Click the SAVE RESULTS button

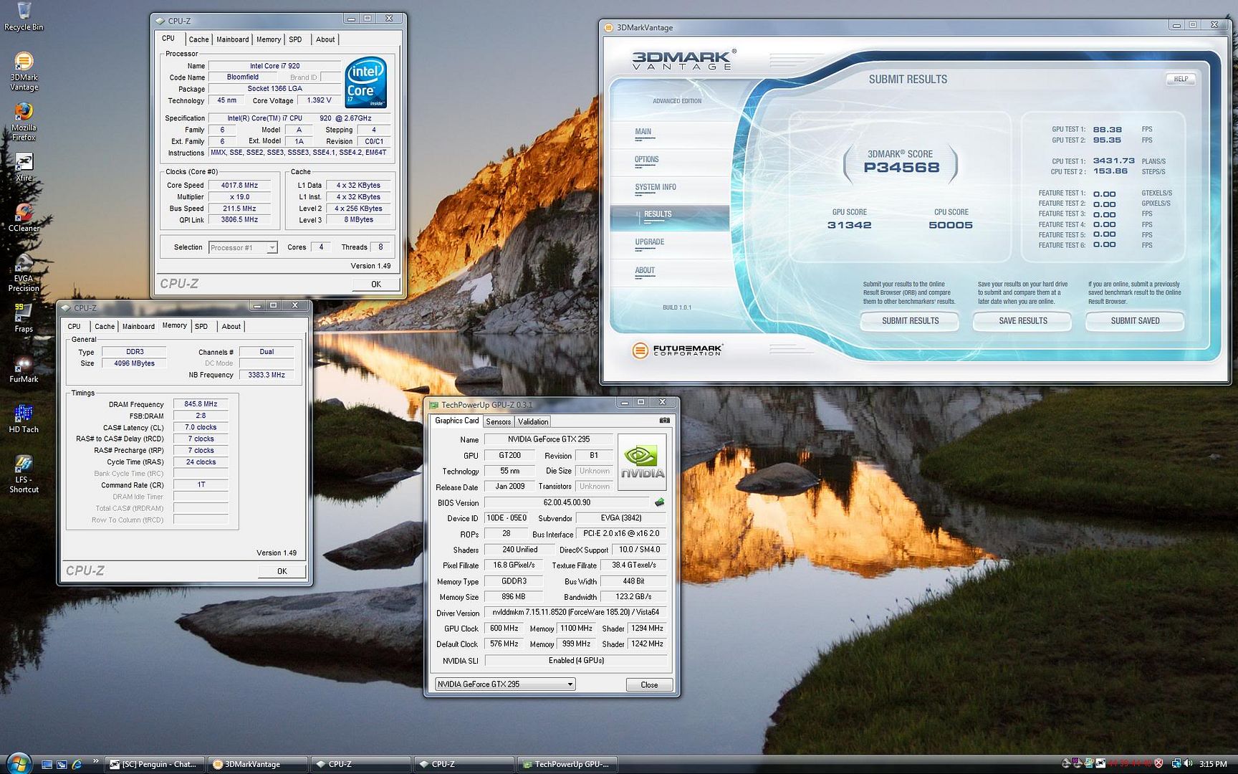coord(1022,321)
